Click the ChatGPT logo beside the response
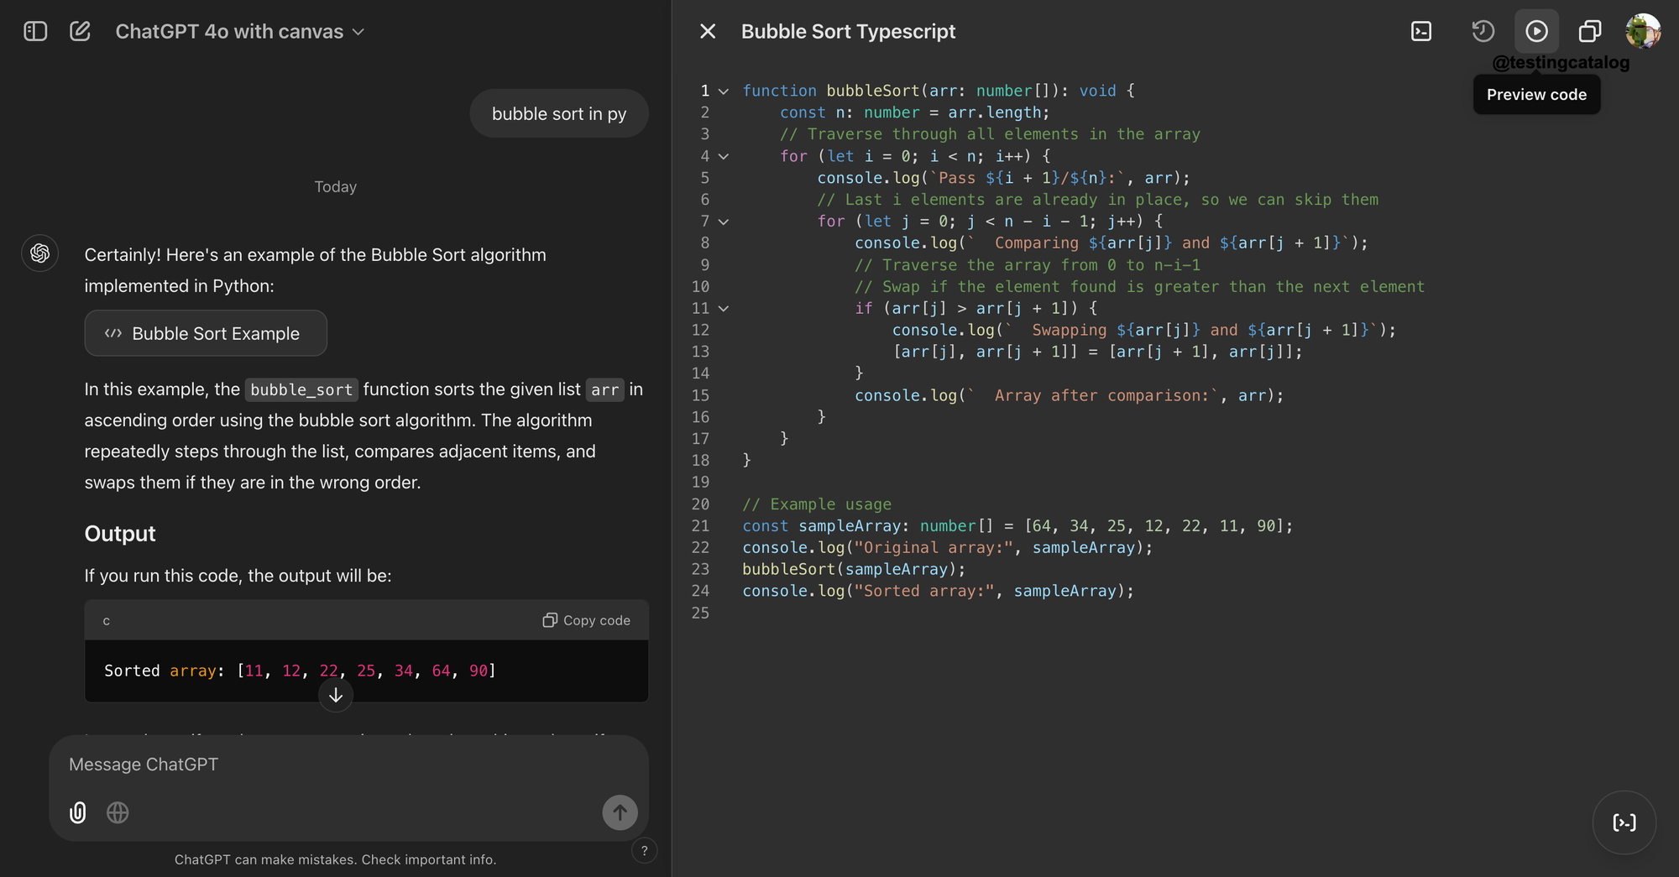Viewport: 1679px width, 877px height. tap(39, 253)
